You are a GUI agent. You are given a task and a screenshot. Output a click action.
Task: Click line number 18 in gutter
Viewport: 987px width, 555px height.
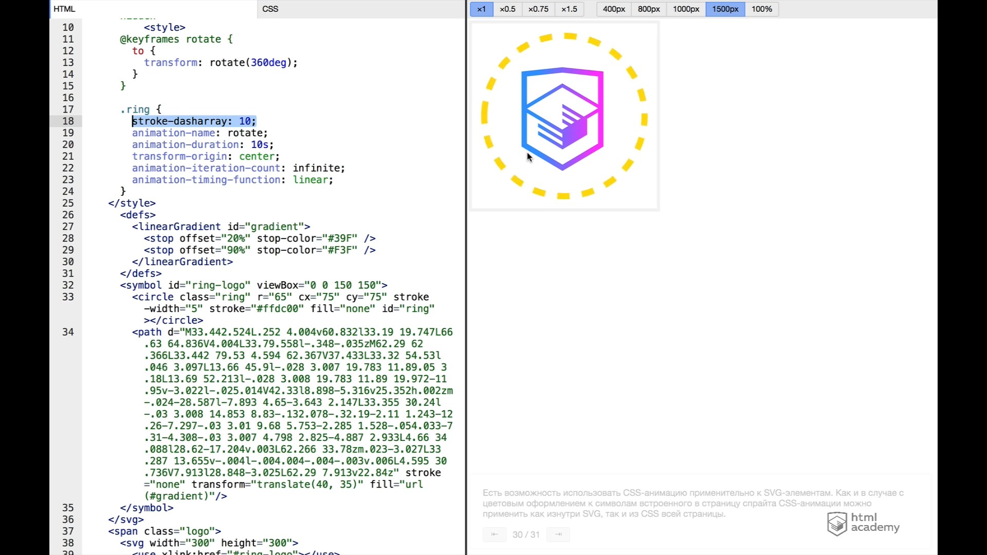pyautogui.click(x=68, y=121)
